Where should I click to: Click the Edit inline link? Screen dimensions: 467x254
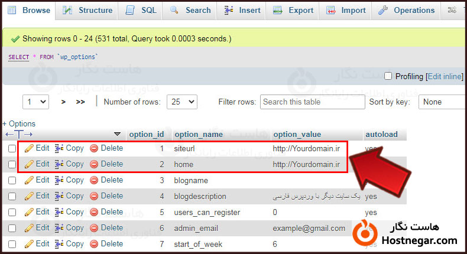coord(445,76)
